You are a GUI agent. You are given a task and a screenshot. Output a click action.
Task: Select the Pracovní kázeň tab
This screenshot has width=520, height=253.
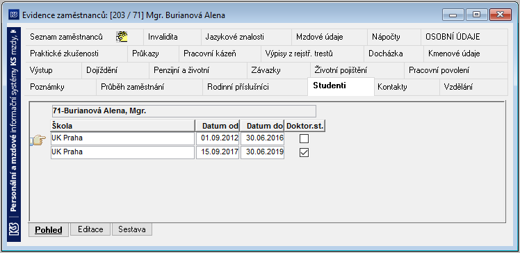220,54
